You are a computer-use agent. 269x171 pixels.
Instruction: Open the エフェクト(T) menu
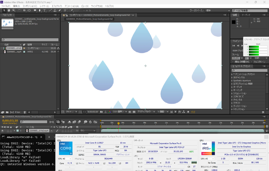pyautogui.click(x=56, y=6)
